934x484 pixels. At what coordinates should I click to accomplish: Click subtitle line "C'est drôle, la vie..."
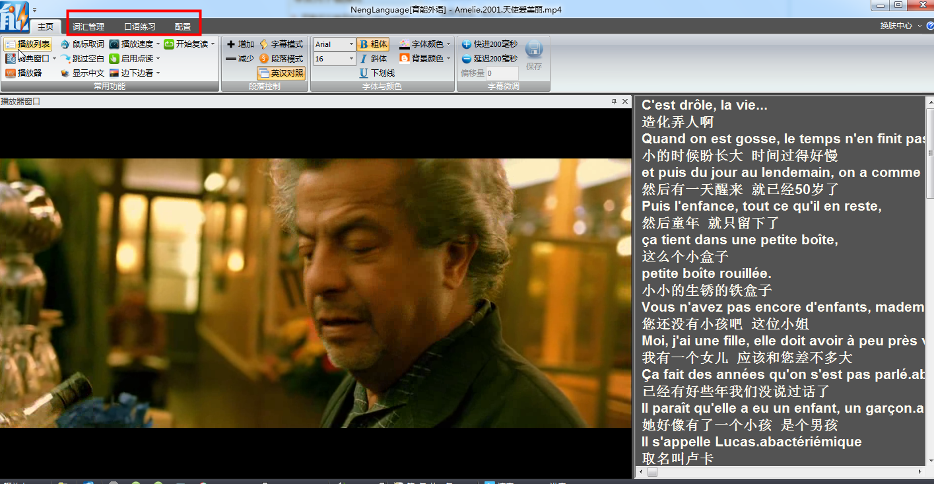click(x=704, y=105)
